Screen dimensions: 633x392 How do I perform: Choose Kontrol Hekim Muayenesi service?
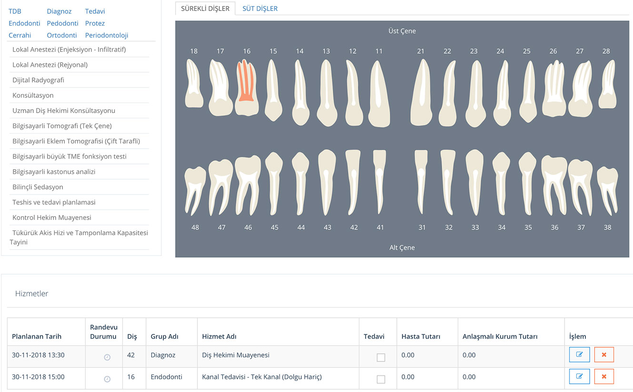pos(78,217)
